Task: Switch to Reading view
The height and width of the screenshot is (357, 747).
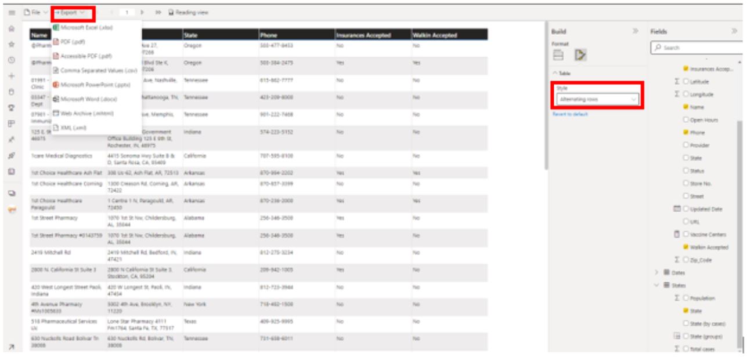Action: [x=188, y=12]
